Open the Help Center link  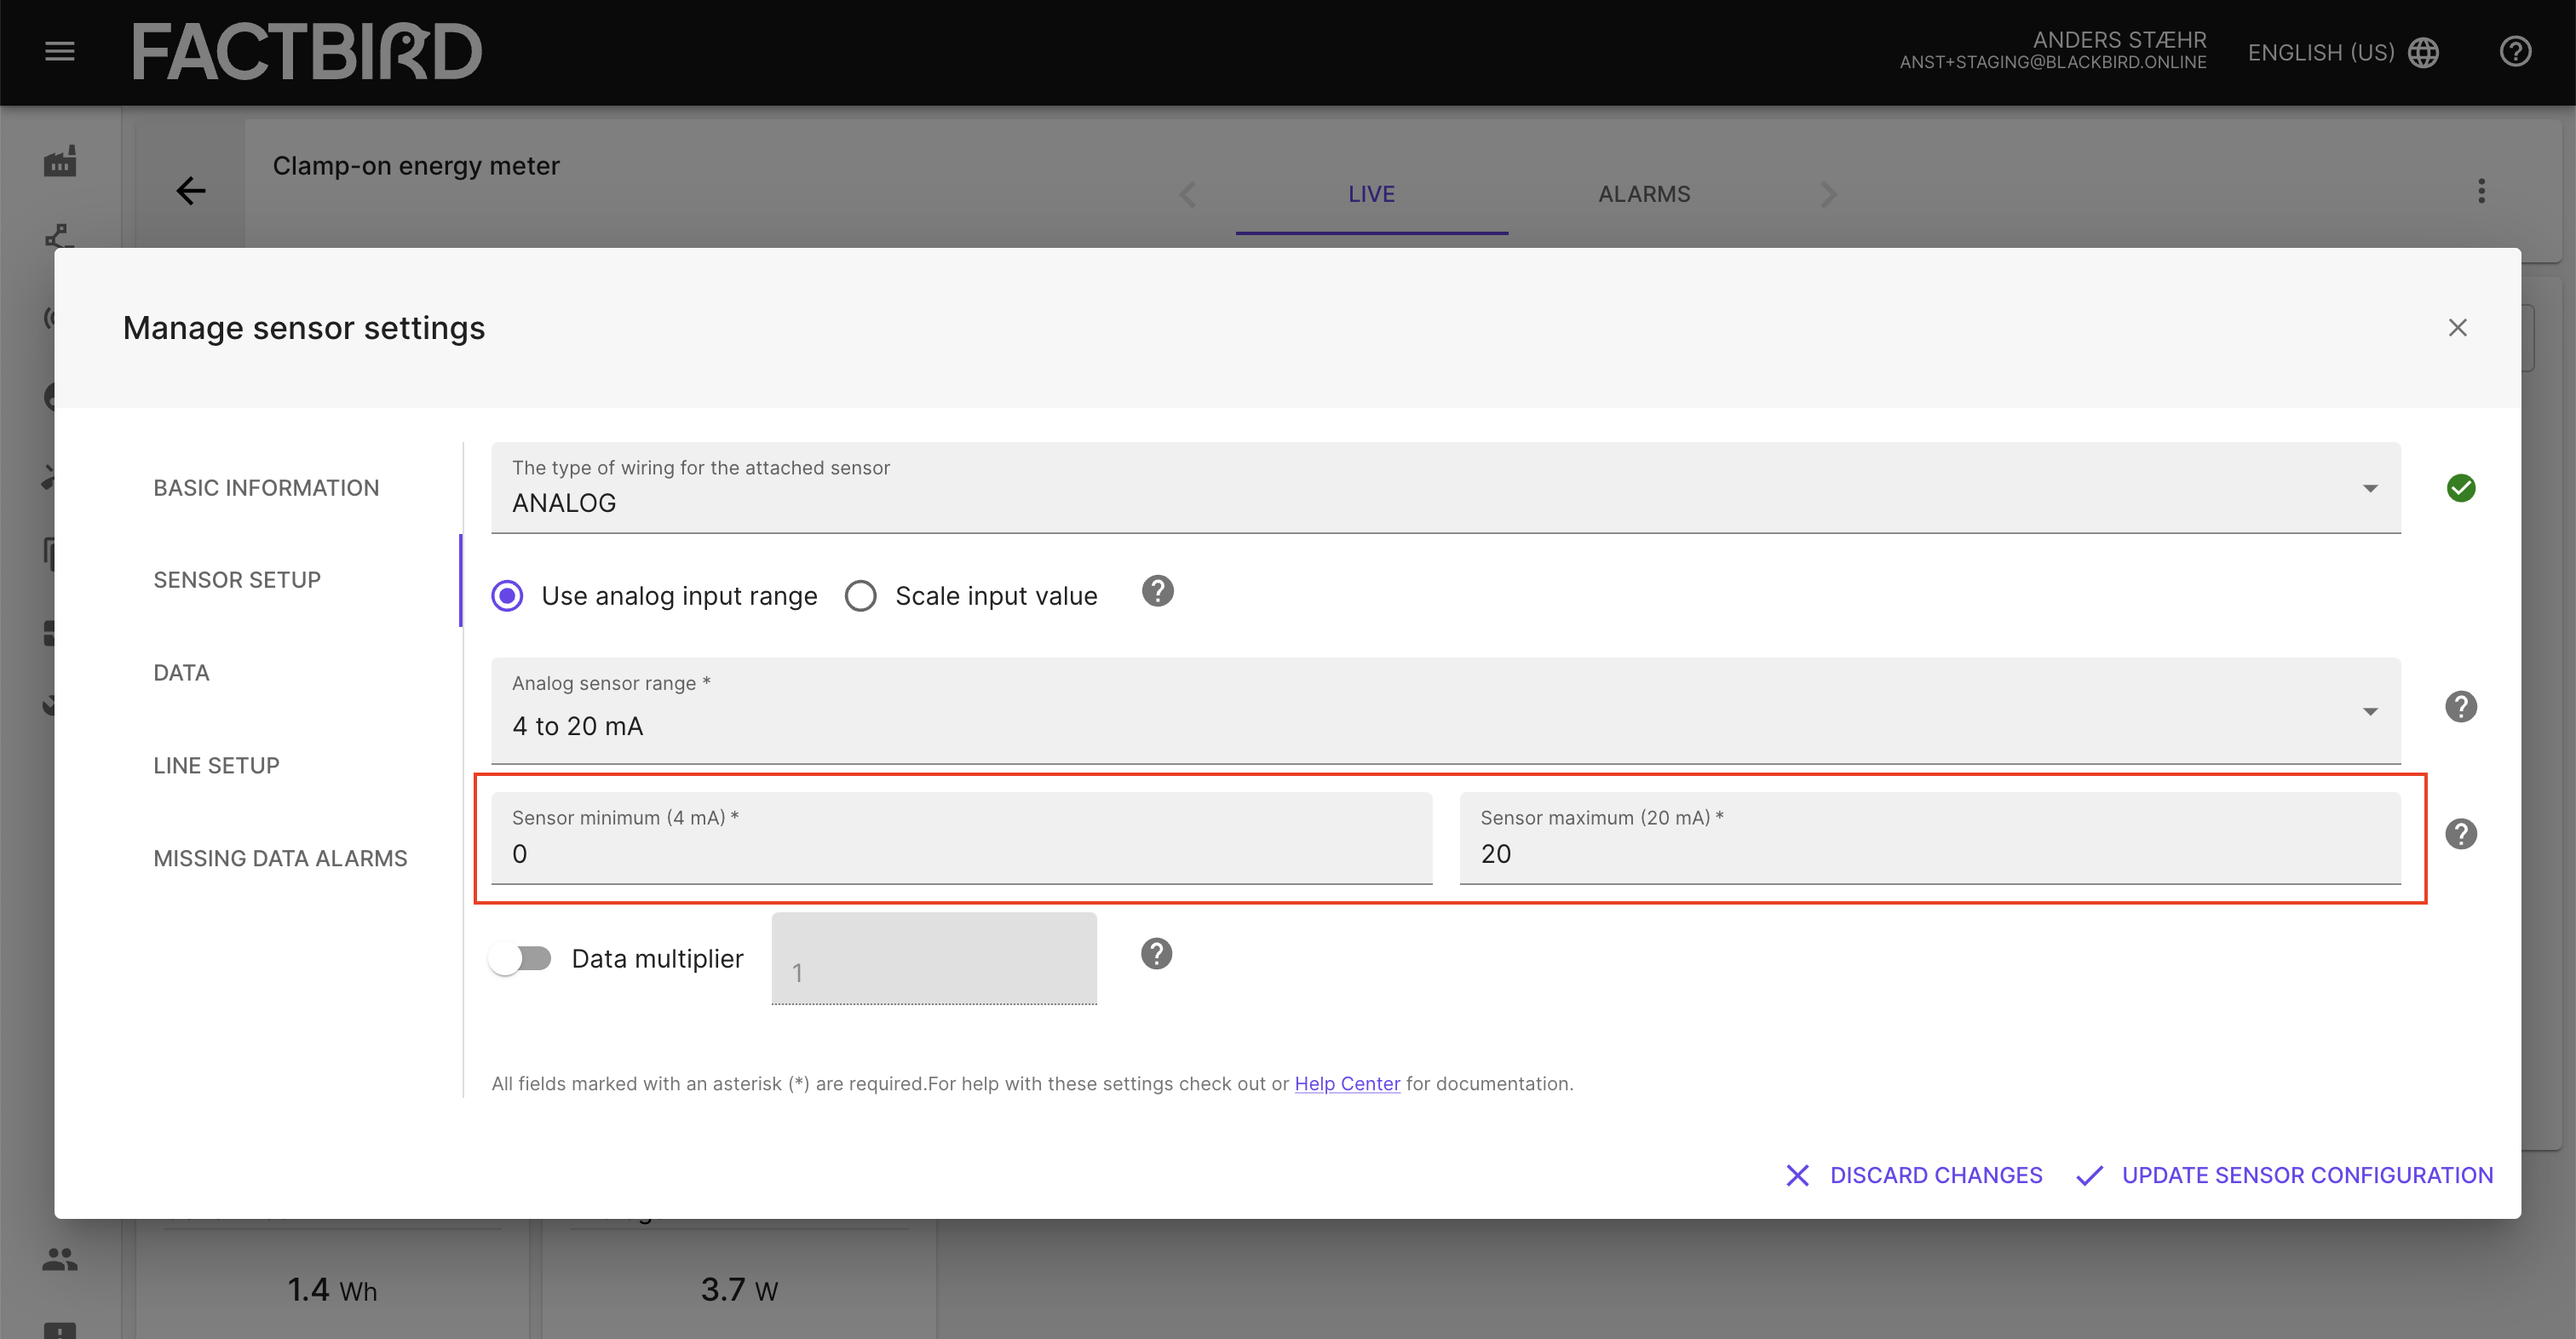point(1347,1084)
